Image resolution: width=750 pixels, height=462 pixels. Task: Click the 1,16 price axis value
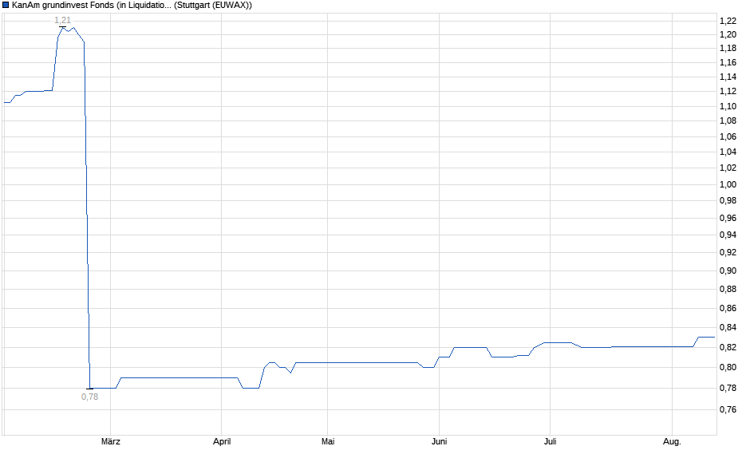[728, 63]
